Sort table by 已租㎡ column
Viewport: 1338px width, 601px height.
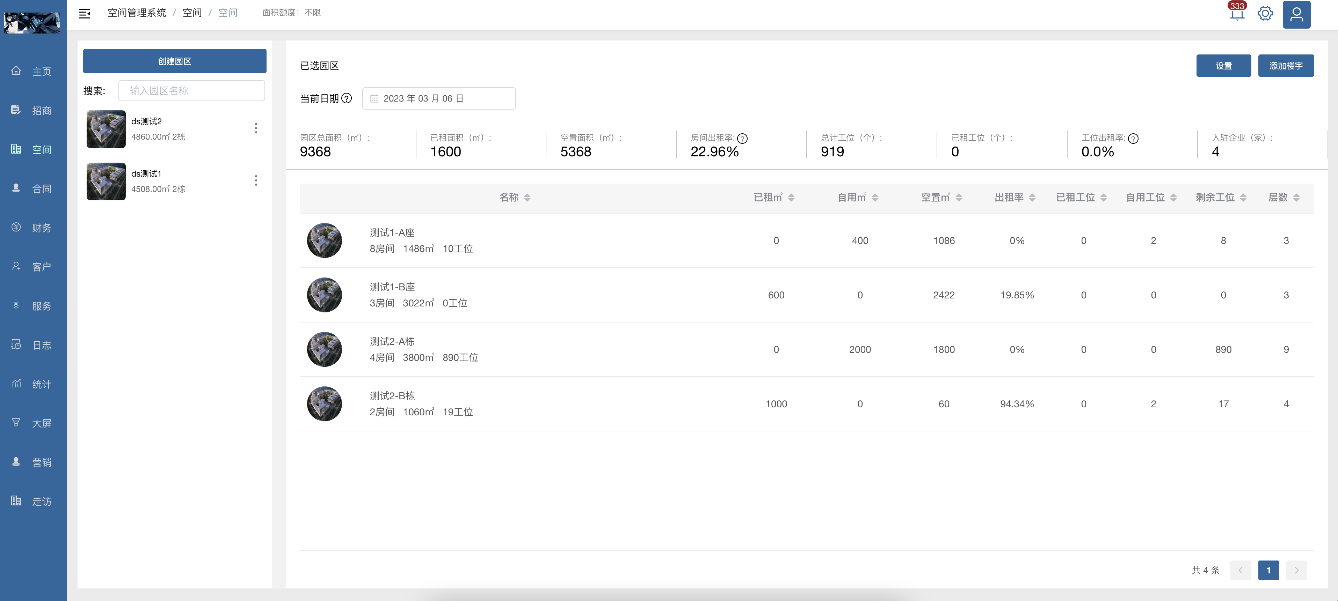[x=791, y=197]
